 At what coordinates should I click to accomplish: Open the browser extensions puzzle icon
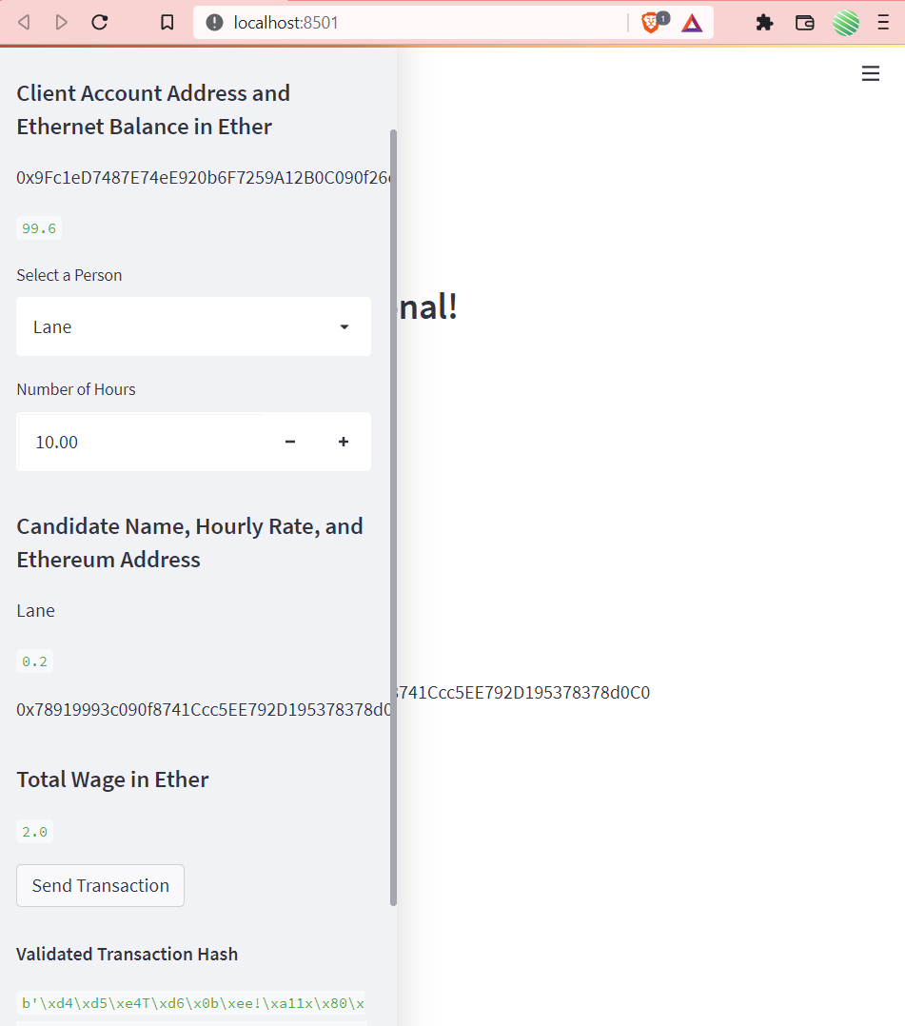pyautogui.click(x=764, y=22)
